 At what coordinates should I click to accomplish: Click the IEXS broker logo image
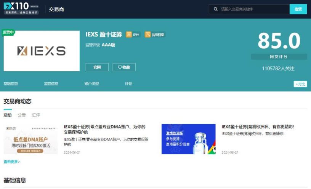[42, 51]
